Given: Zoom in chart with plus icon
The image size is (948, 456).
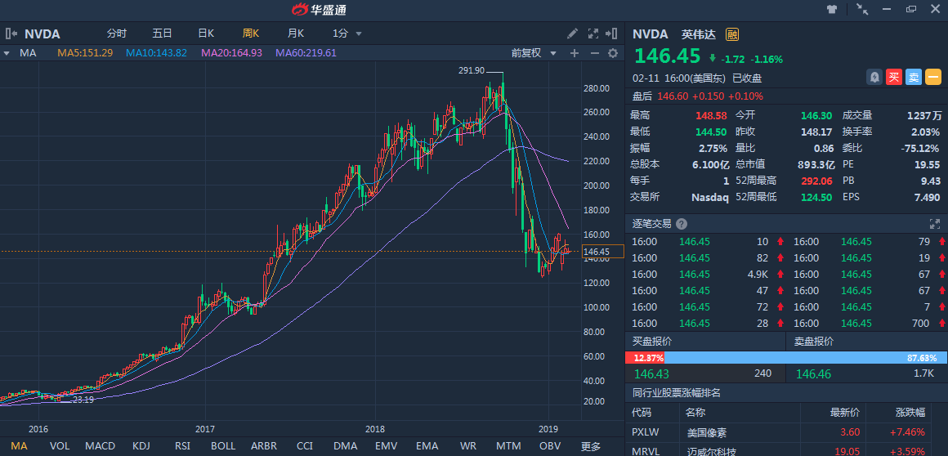Looking at the screenshot, I should coord(575,53).
